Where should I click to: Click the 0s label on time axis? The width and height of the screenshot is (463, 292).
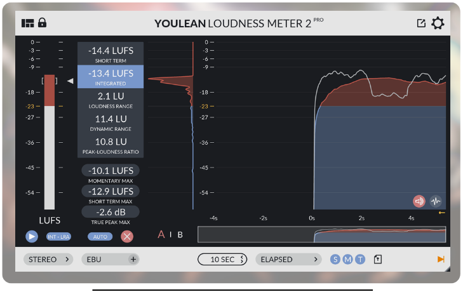coord(312,218)
